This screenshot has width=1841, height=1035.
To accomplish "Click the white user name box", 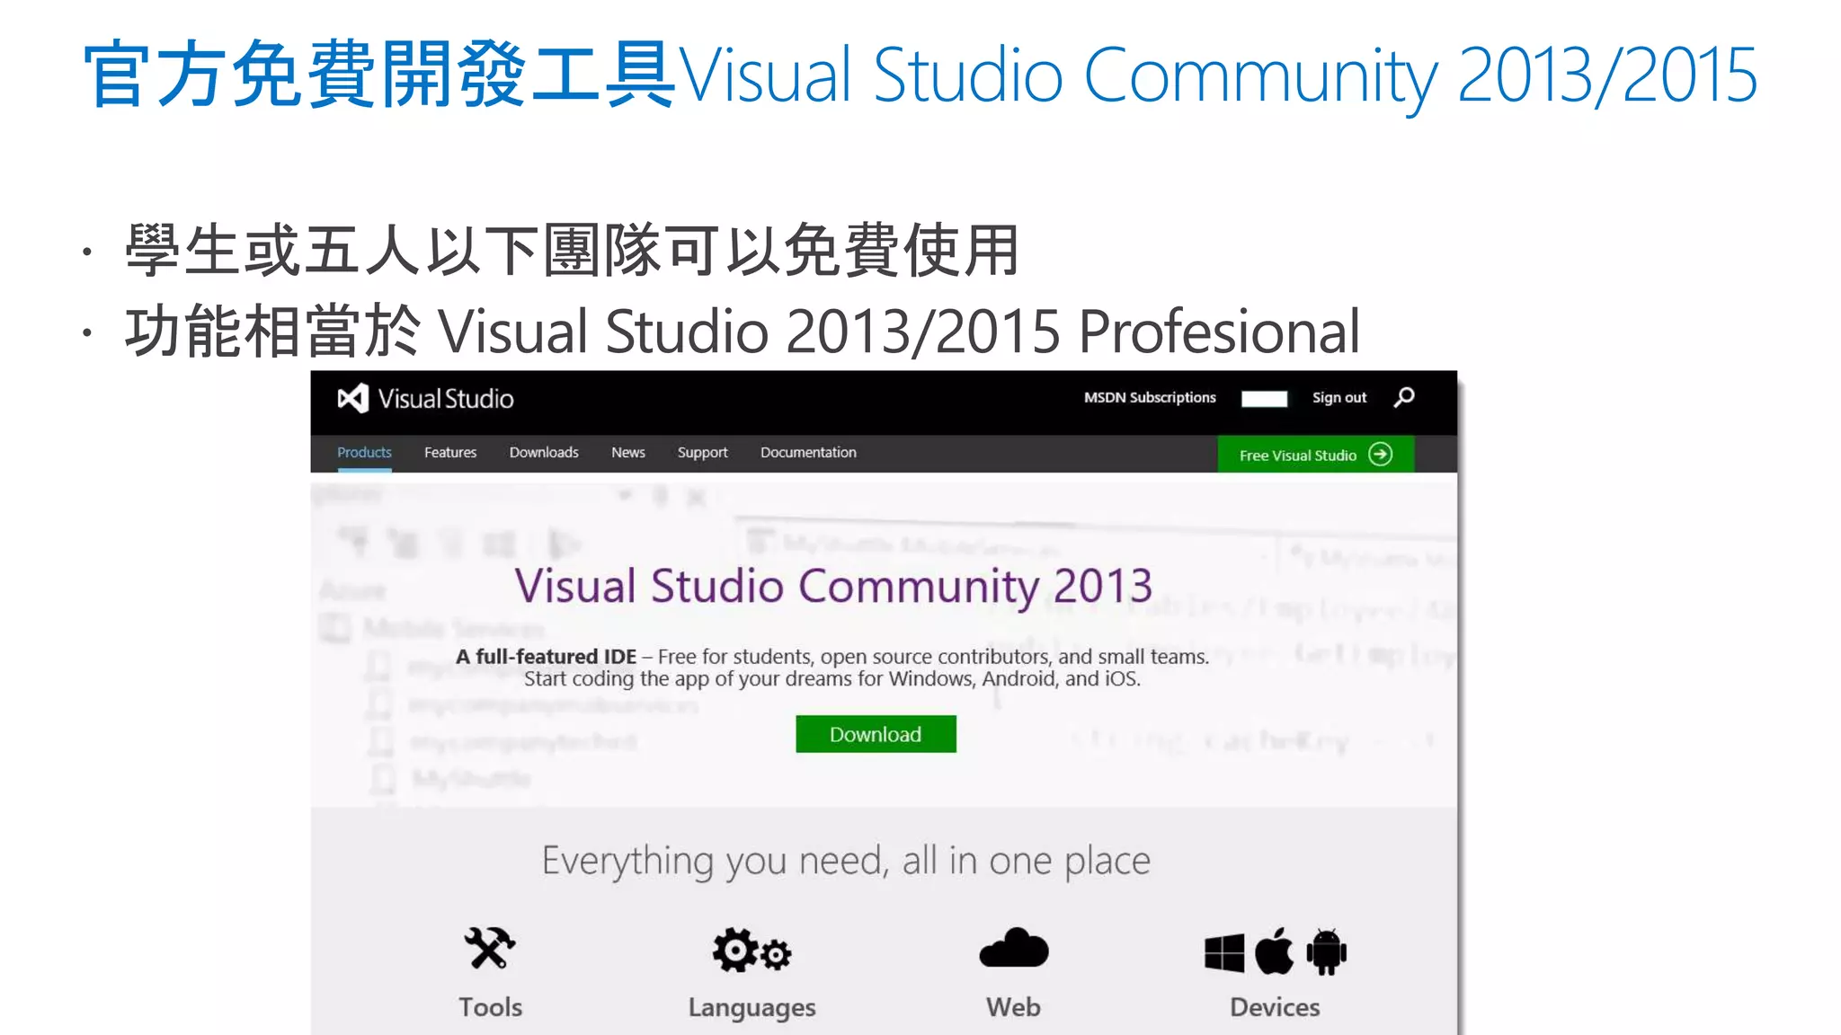I will (1264, 399).
